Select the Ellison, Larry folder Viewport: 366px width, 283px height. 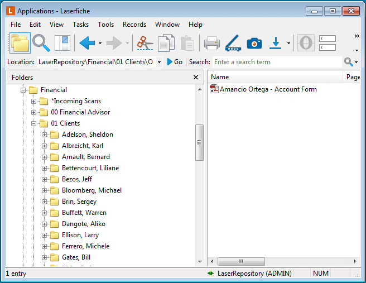80,235
